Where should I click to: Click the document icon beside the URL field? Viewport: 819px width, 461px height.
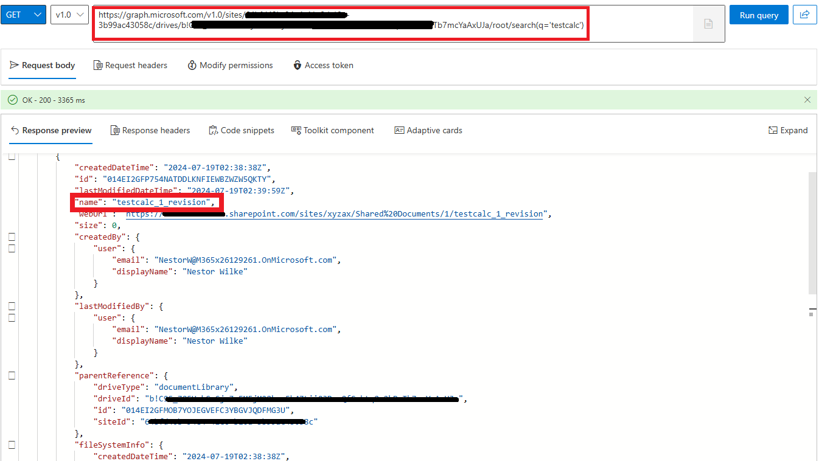click(x=708, y=24)
